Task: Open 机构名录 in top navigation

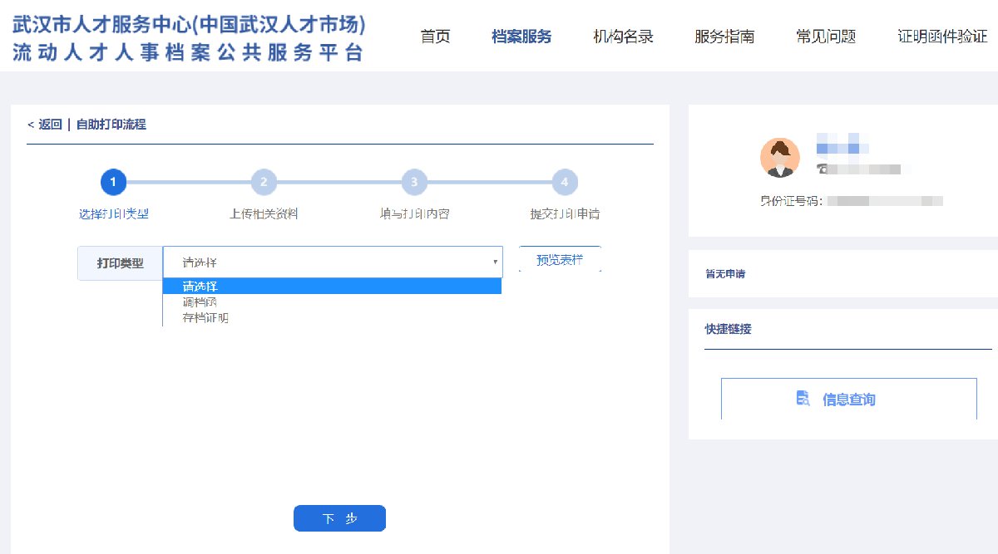Action: (623, 37)
